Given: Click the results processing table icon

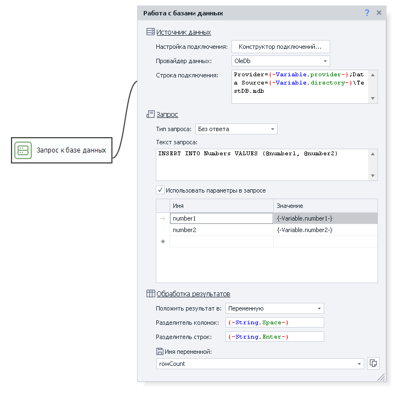Looking at the screenshot, I should coord(150,294).
